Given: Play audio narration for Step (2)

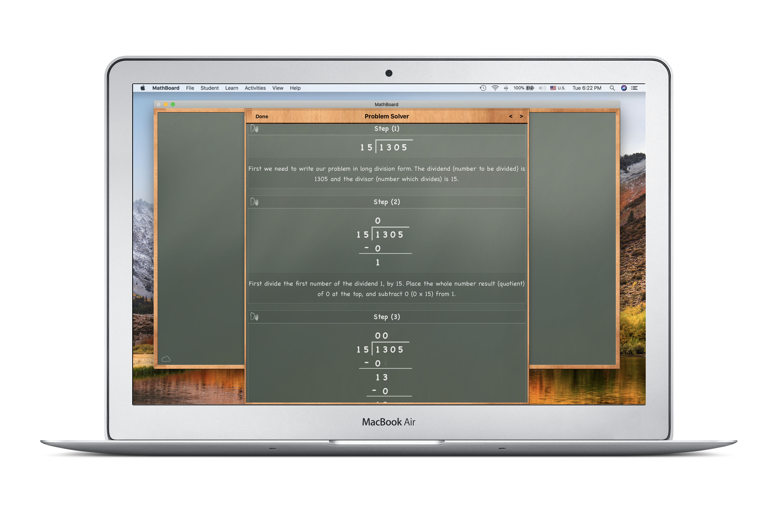Looking at the screenshot, I should pyautogui.click(x=254, y=202).
